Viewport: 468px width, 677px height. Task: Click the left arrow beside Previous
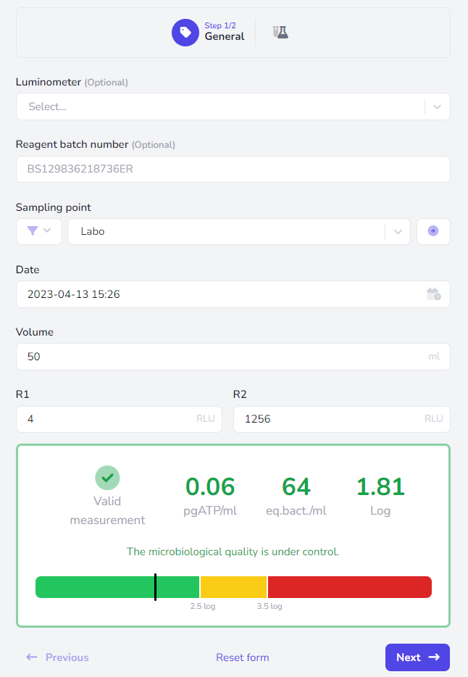pos(31,657)
